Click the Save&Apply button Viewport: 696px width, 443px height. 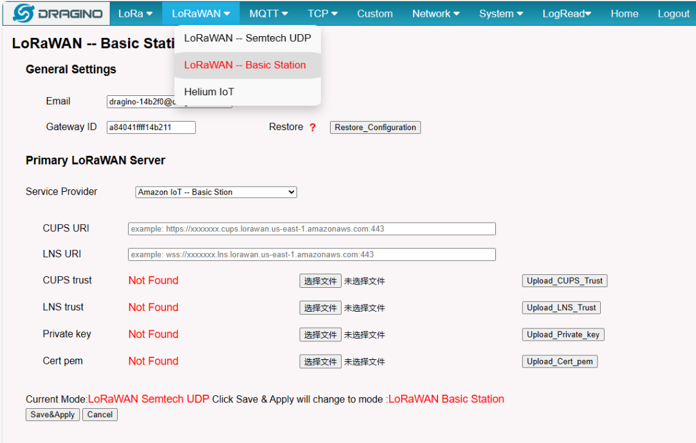[53, 415]
